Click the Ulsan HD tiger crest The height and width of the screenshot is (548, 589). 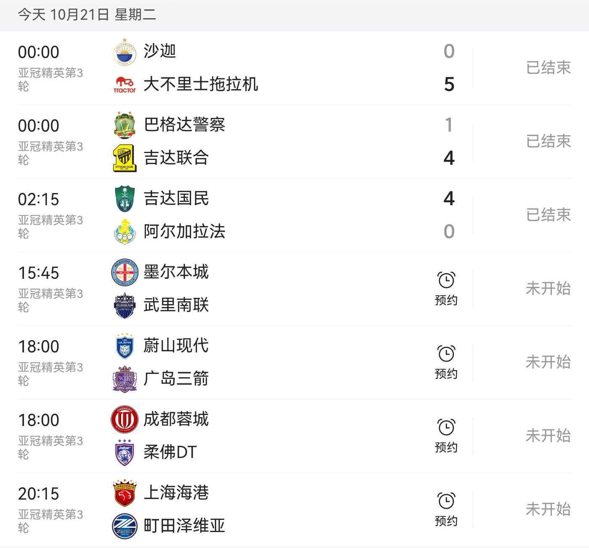coord(125,346)
